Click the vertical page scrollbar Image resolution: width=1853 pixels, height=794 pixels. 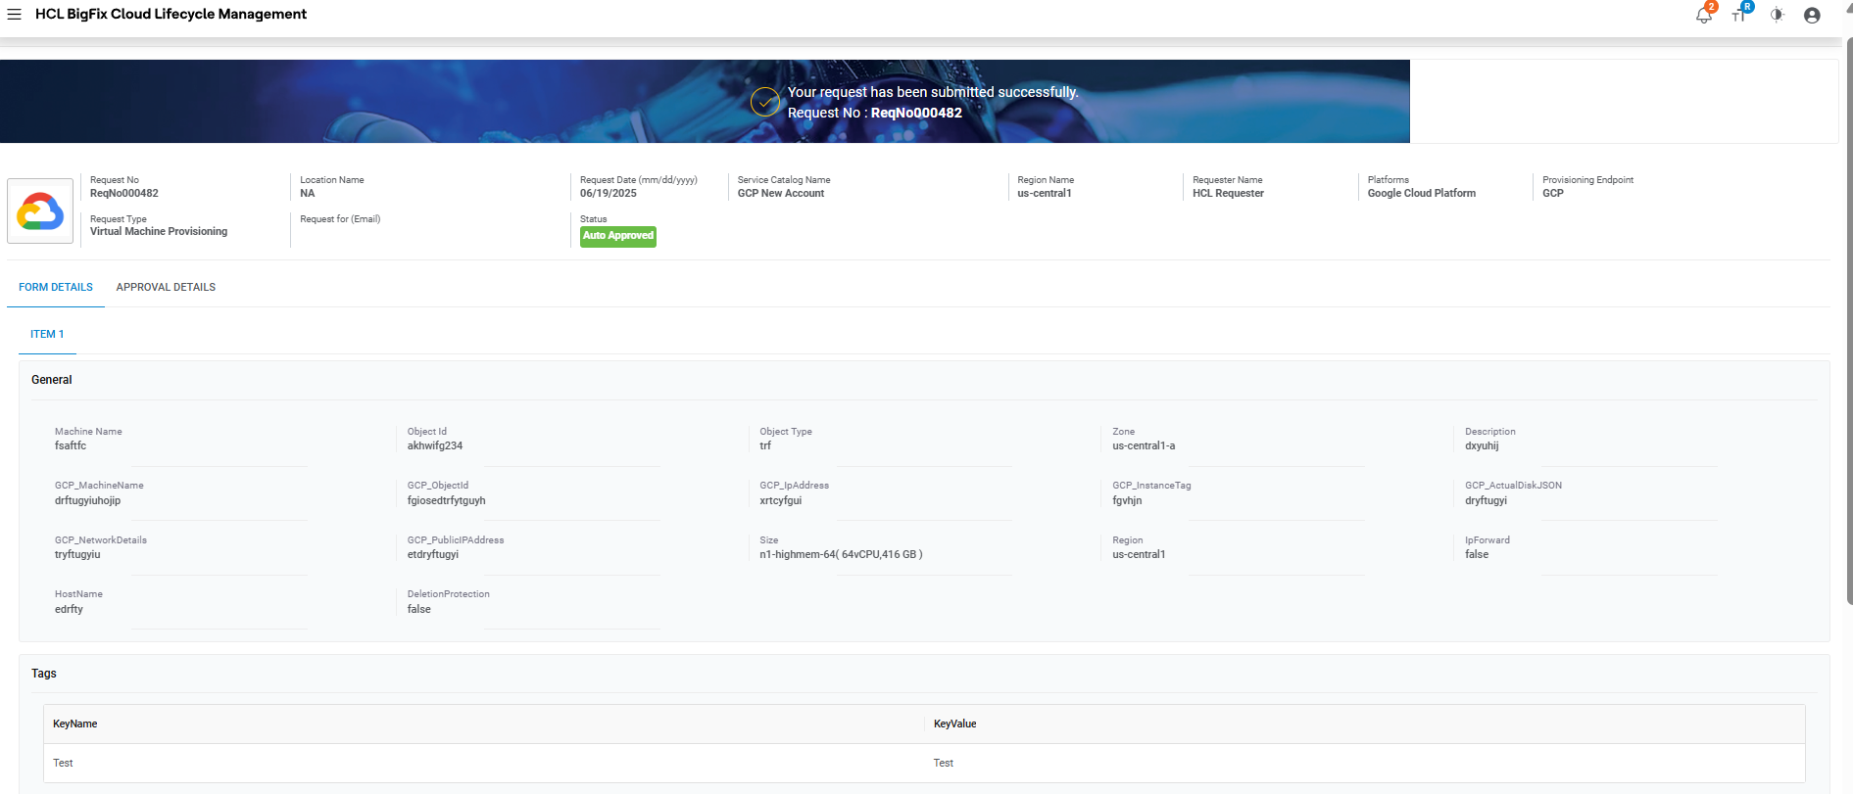pos(1849,321)
